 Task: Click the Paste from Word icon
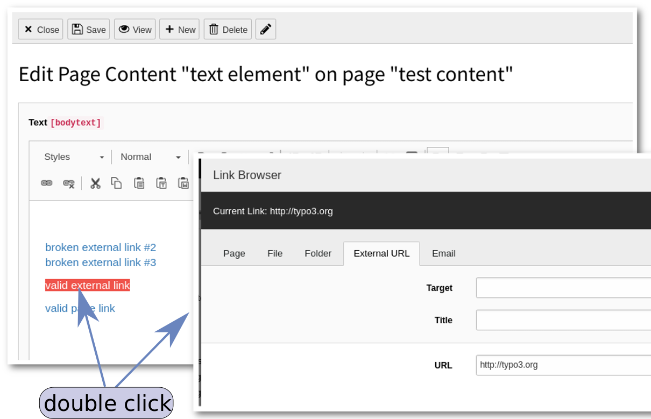coord(184,183)
